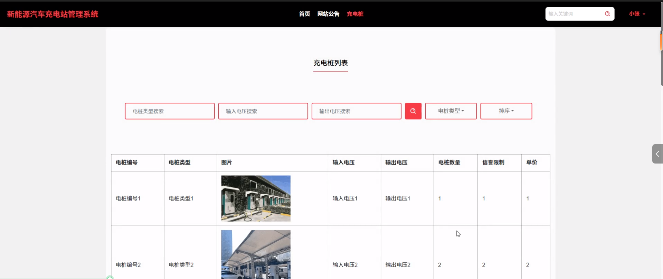Click the 充电桩列表 heading
663x279 pixels.
point(331,63)
